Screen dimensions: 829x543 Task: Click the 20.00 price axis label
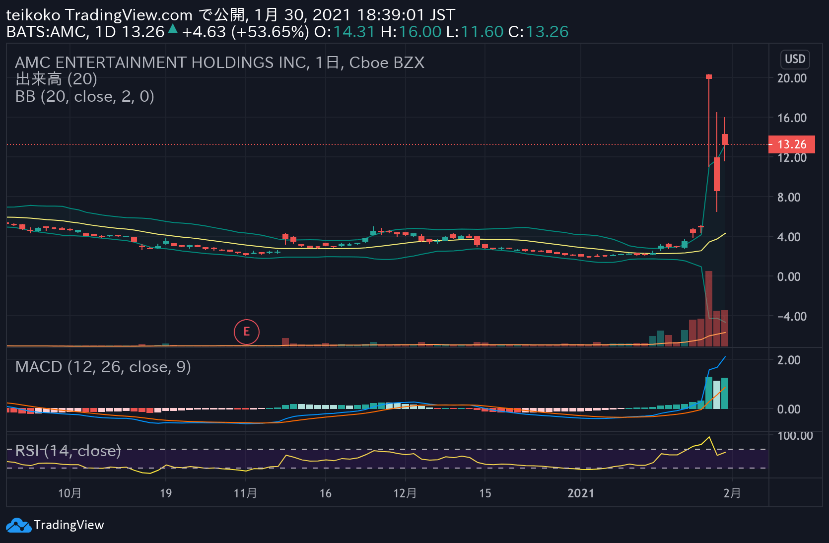click(792, 78)
